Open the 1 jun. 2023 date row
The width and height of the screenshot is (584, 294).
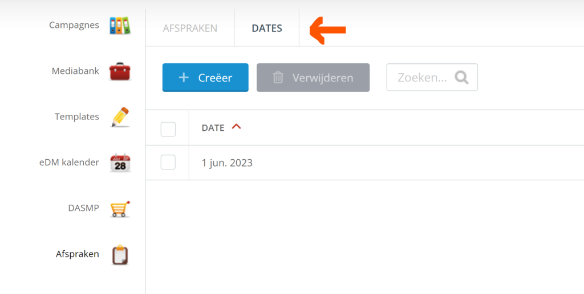click(364, 163)
